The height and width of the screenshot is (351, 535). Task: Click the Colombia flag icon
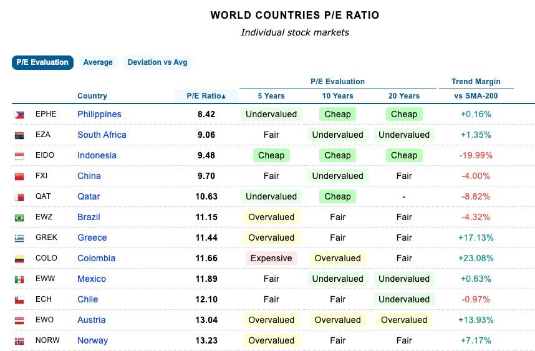(x=19, y=259)
